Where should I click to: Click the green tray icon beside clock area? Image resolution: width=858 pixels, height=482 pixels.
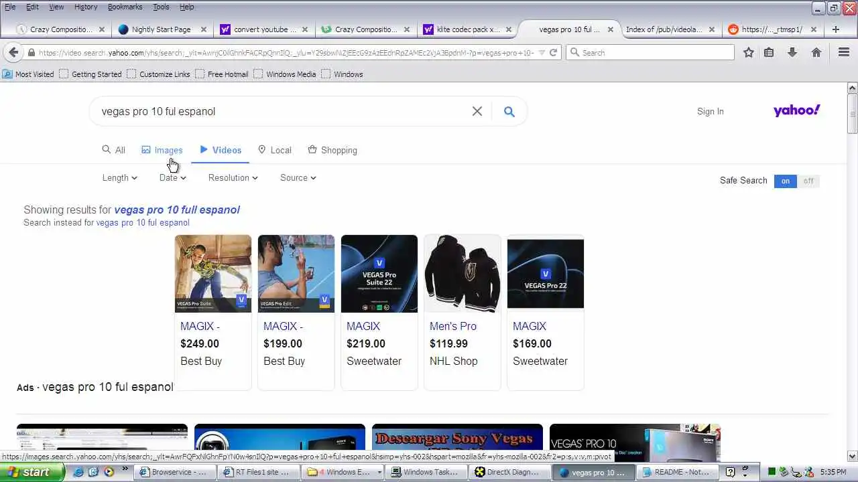pyautogui.click(x=772, y=472)
